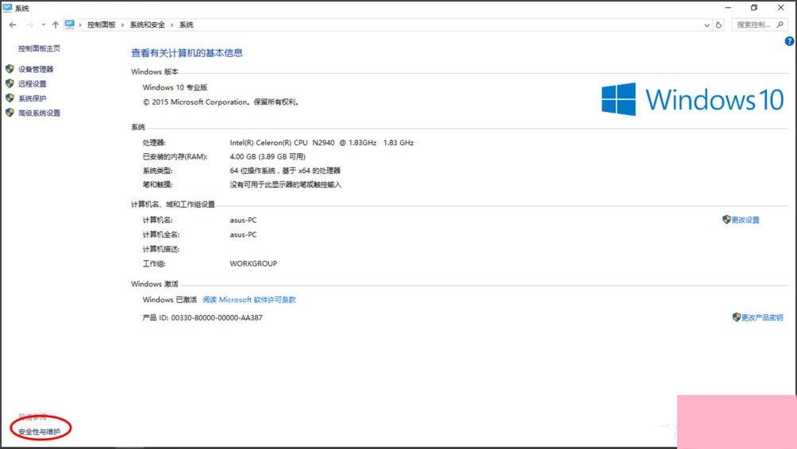Focus the 搜索控制面板 search box
Screen dimensions: 797x449
tap(760, 25)
